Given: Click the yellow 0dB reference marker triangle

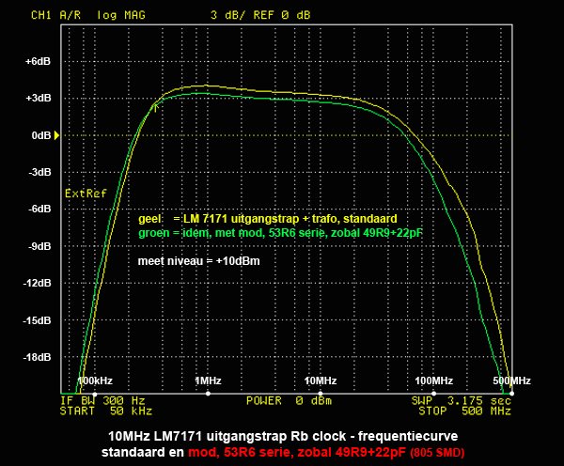Looking at the screenshot, I should [x=56, y=135].
